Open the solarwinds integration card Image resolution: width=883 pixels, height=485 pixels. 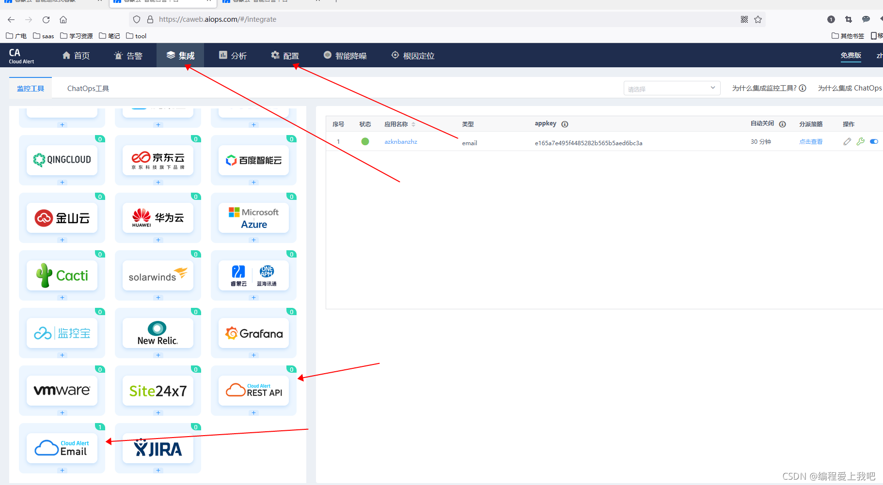tap(158, 275)
